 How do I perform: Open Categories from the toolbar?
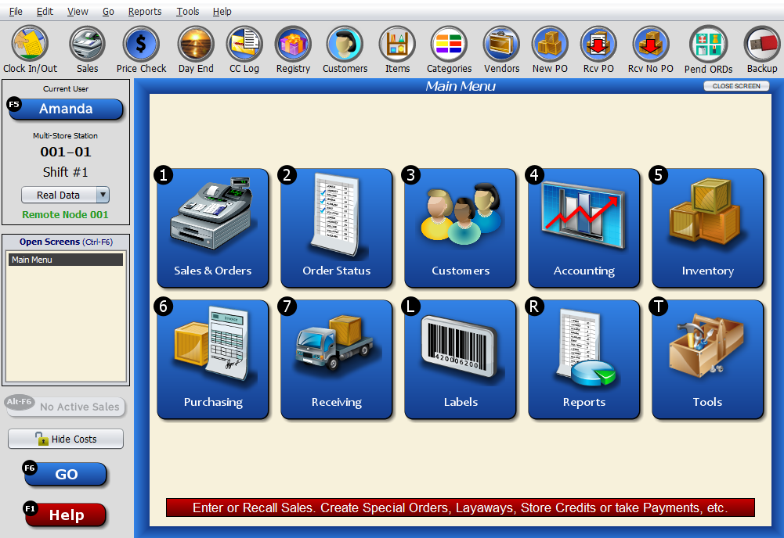pos(449,44)
